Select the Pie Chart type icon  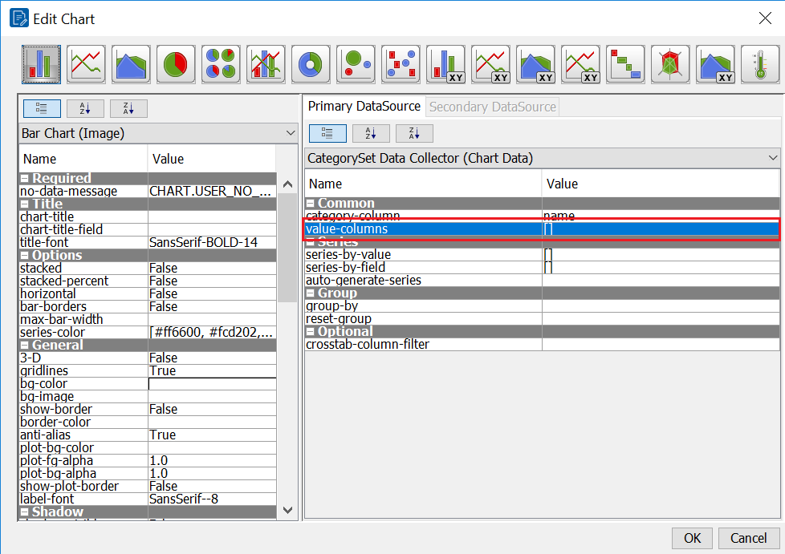coord(175,64)
